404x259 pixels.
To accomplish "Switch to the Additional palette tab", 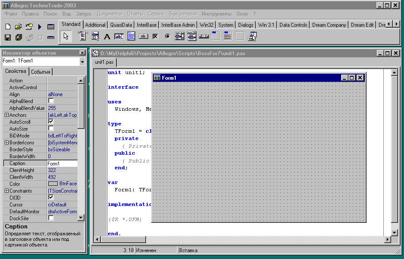I will coord(95,25).
